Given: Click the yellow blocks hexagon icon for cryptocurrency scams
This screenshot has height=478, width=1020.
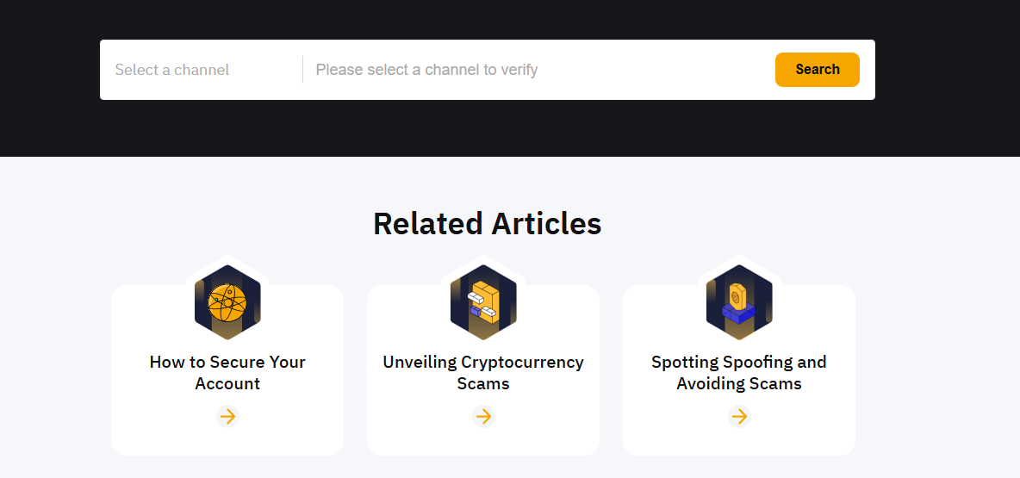Looking at the screenshot, I should click(483, 302).
